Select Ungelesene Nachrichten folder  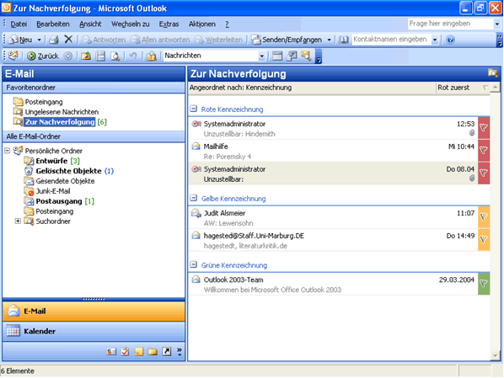[56, 112]
